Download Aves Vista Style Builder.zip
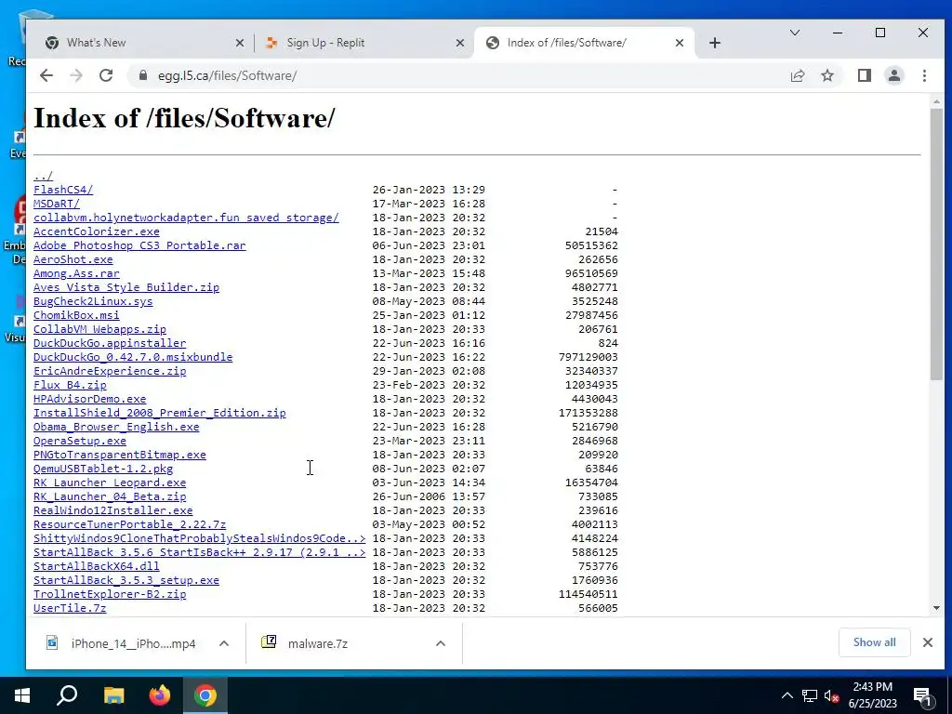The height and width of the screenshot is (714, 952). click(126, 288)
